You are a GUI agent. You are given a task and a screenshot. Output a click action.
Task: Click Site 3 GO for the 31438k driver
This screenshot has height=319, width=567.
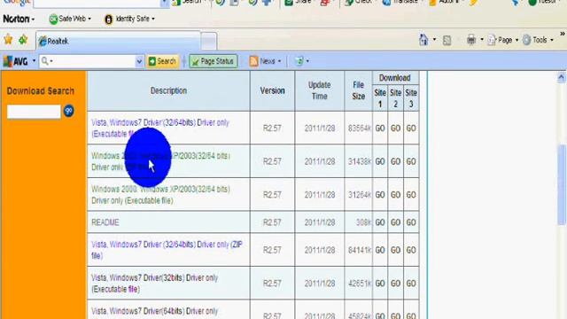tap(411, 161)
